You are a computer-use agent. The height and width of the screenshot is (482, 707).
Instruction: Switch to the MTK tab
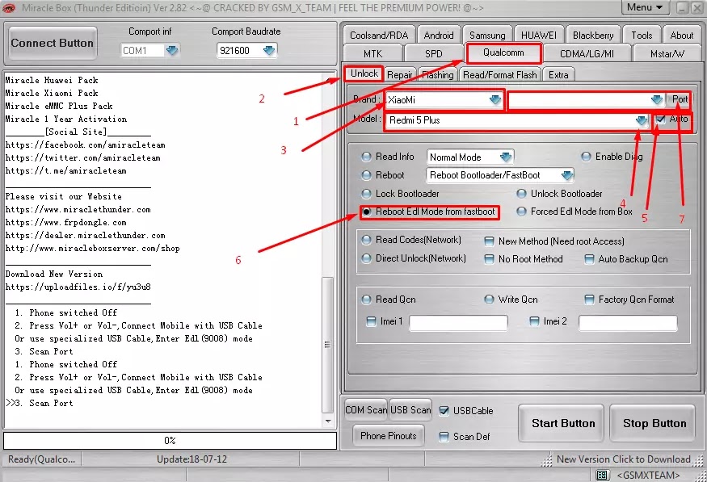372,53
